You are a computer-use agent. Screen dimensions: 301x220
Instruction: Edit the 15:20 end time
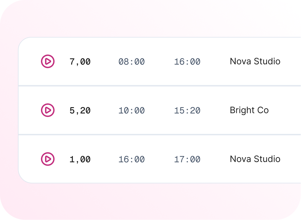click(187, 111)
